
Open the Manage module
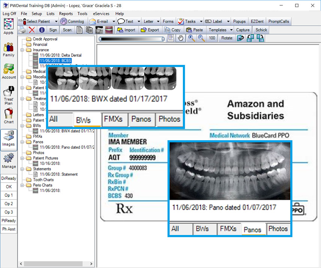coord(9,161)
